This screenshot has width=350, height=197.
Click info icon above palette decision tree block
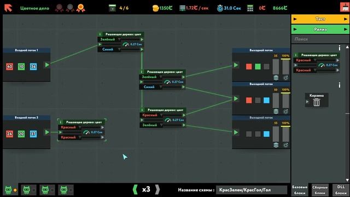[x=340, y=48]
